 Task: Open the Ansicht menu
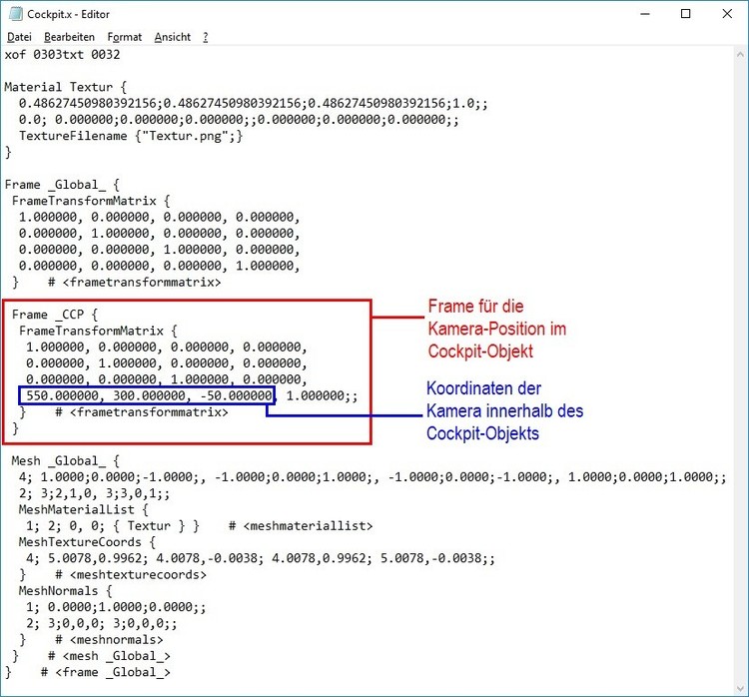[x=173, y=37]
